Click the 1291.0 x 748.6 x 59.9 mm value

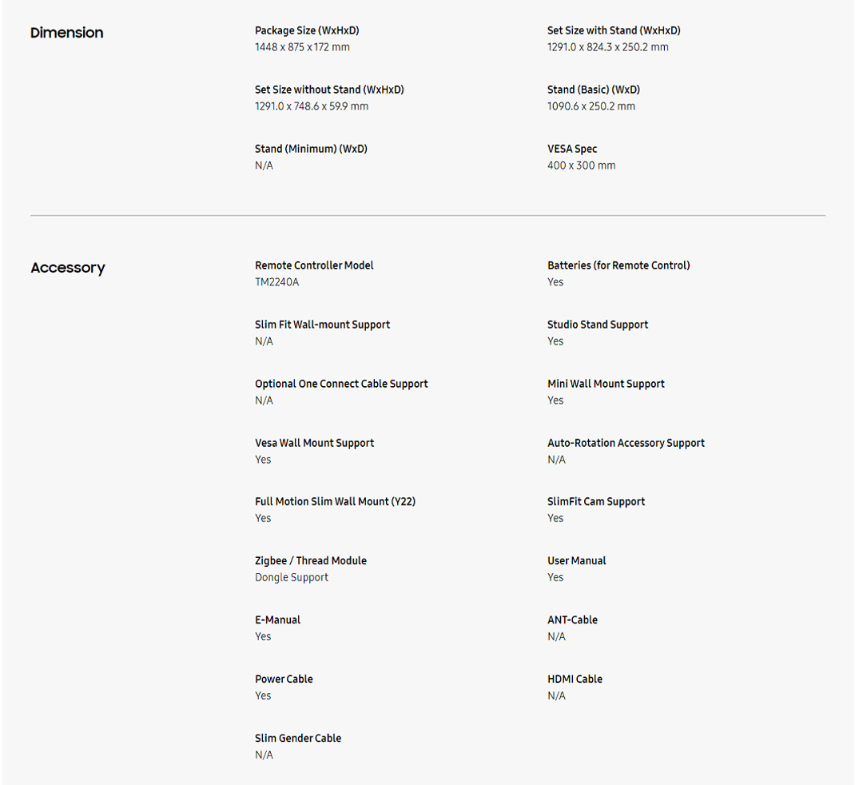click(312, 106)
